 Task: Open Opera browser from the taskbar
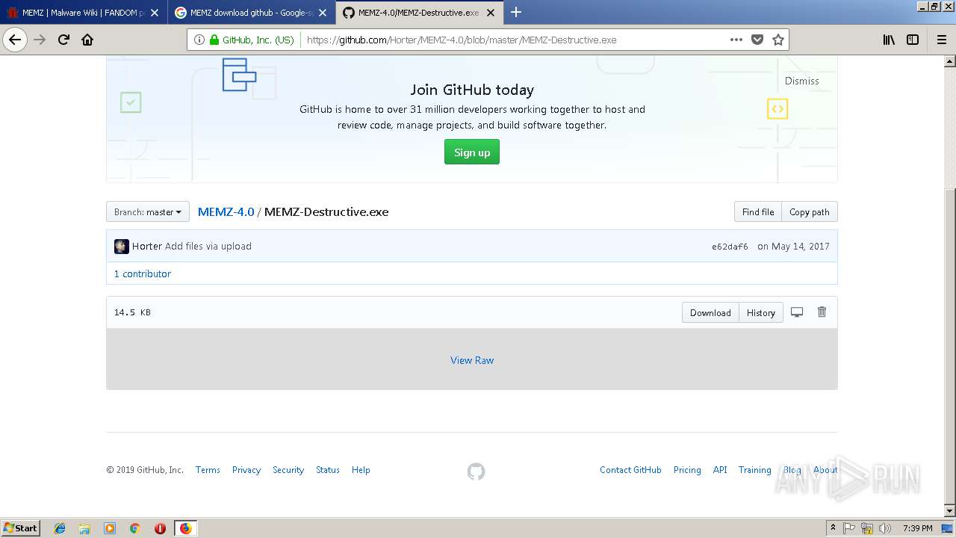pos(160,528)
